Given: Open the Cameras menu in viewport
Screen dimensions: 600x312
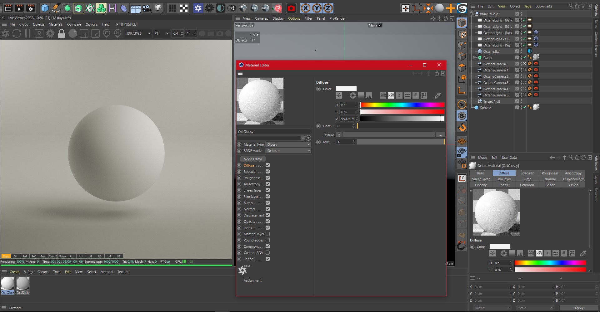Looking at the screenshot, I should 261,18.
